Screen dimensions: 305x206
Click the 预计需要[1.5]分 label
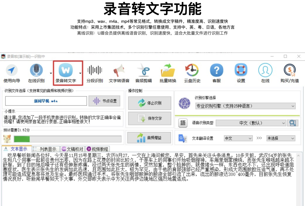click(17, 130)
